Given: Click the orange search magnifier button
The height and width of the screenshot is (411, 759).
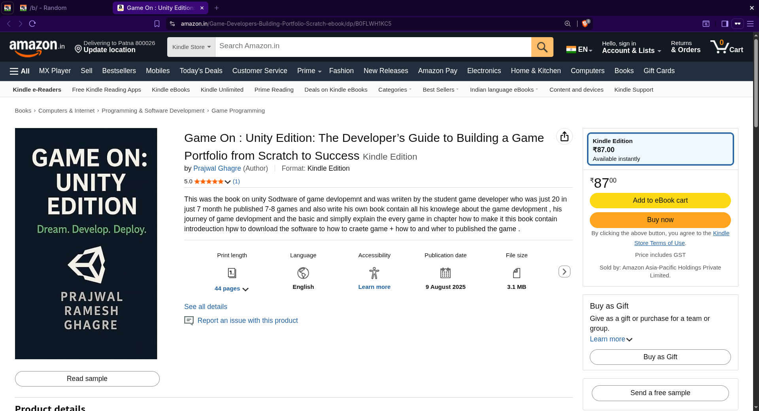Looking at the screenshot, I should coord(542,47).
